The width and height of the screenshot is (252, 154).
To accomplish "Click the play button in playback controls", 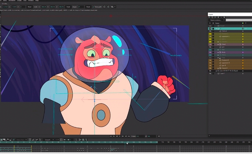I will [x=120, y=136].
